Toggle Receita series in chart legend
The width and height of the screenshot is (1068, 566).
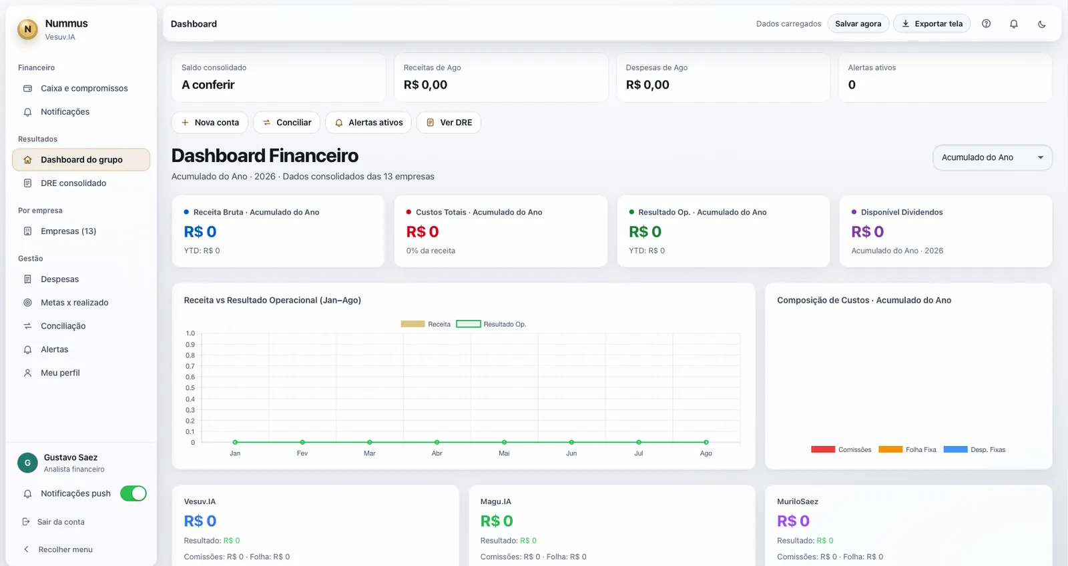pos(425,324)
